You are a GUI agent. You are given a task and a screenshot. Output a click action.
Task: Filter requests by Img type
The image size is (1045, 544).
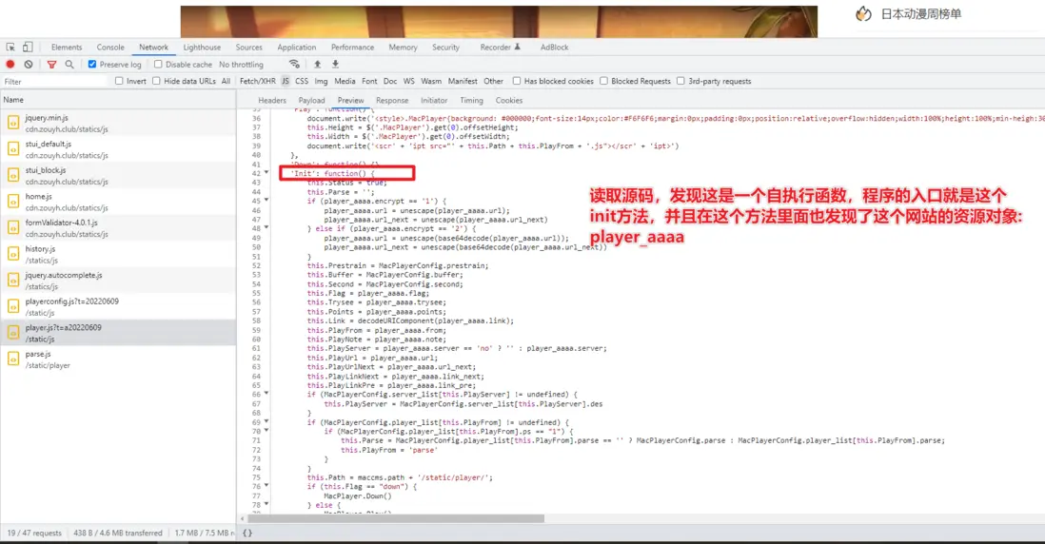(x=322, y=81)
